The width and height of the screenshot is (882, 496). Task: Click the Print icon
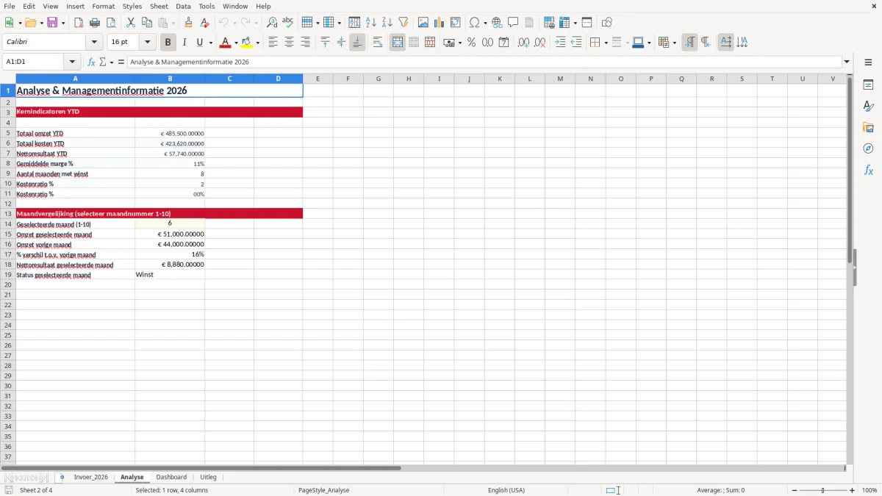[x=95, y=23]
